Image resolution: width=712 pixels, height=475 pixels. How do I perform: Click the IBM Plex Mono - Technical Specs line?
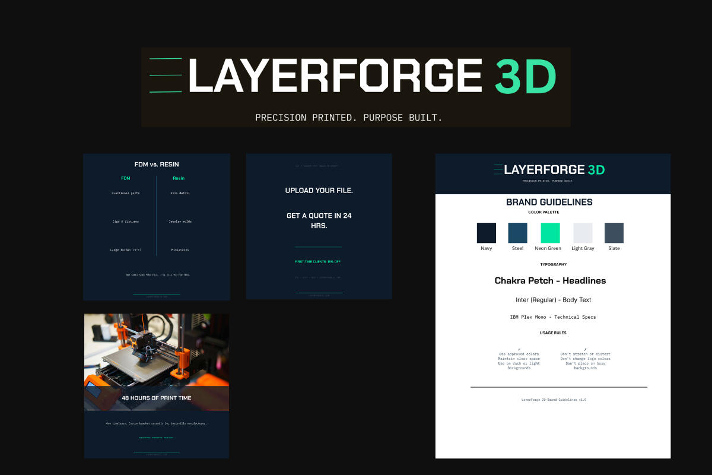point(552,317)
